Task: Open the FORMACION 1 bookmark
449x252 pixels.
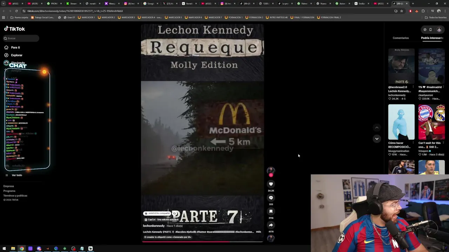Action: (x=233, y=17)
